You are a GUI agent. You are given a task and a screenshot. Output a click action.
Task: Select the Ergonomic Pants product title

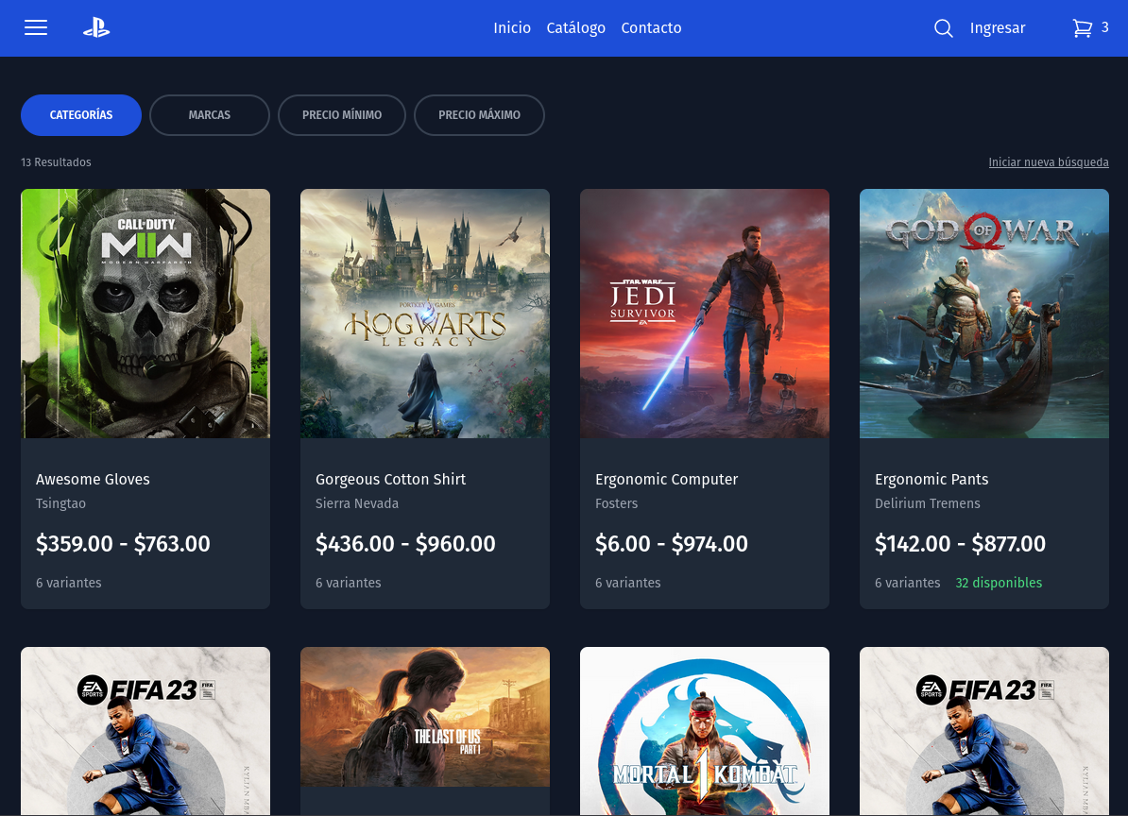pyautogui.click(x=931, y=480)
